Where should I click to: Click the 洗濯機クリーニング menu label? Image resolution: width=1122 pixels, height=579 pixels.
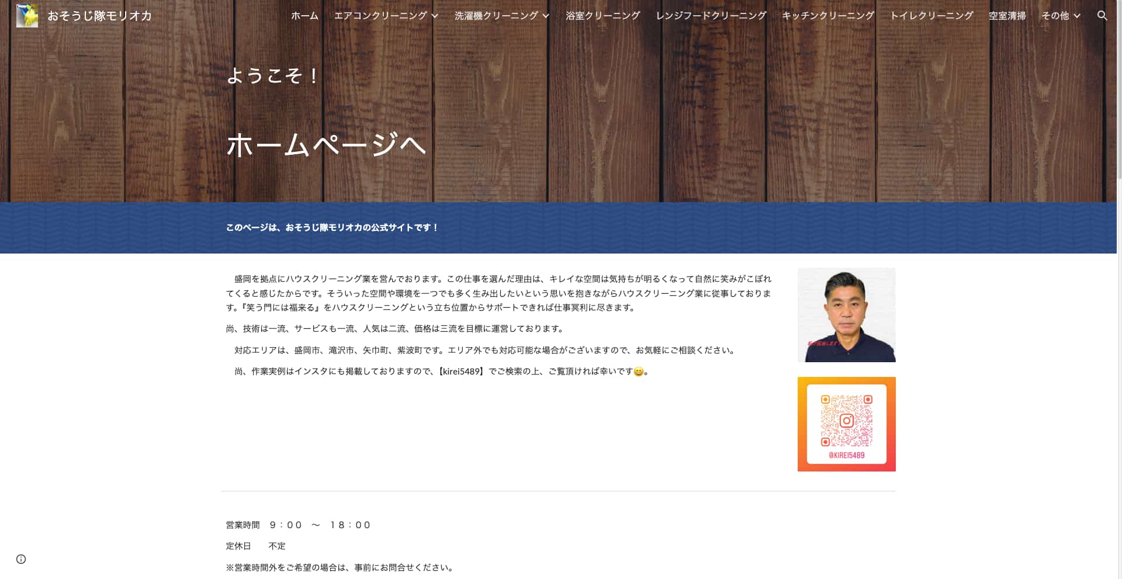point(496,16)
